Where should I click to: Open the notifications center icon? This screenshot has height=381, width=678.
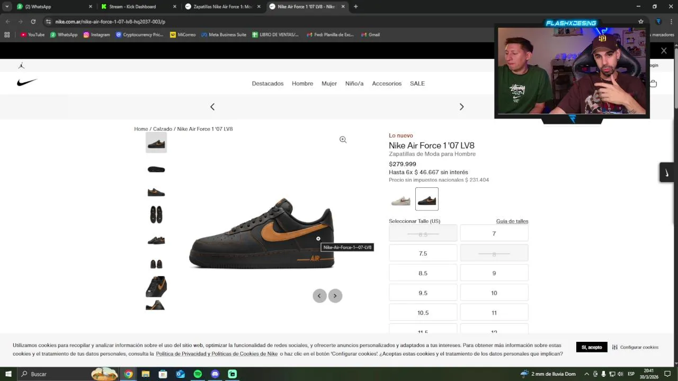[667, 374]
